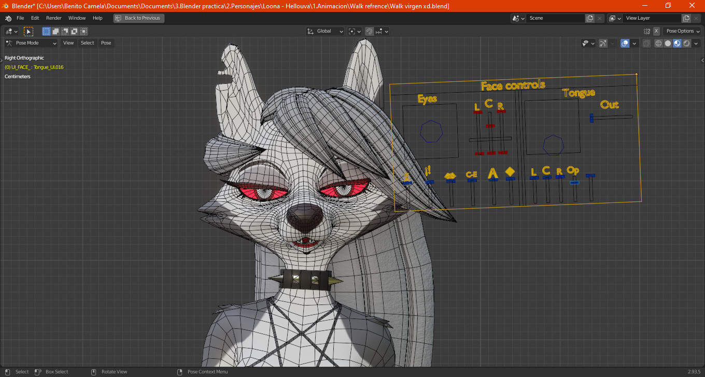Enable Wireframe viewport shading
Image resolution: width=705 pixels, height=377 pixels.
coord(658,43)
